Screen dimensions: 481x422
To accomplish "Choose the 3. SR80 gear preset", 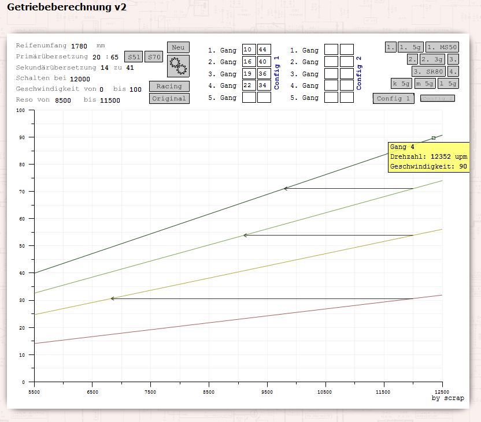I will 428,71.
